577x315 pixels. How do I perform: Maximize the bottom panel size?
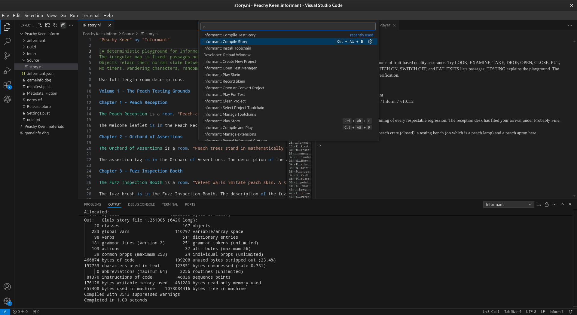point(562,204)
